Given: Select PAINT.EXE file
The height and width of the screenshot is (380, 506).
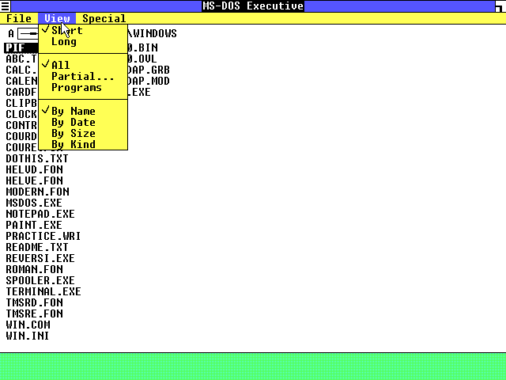Looking at the screenshot, I should 34,225.
